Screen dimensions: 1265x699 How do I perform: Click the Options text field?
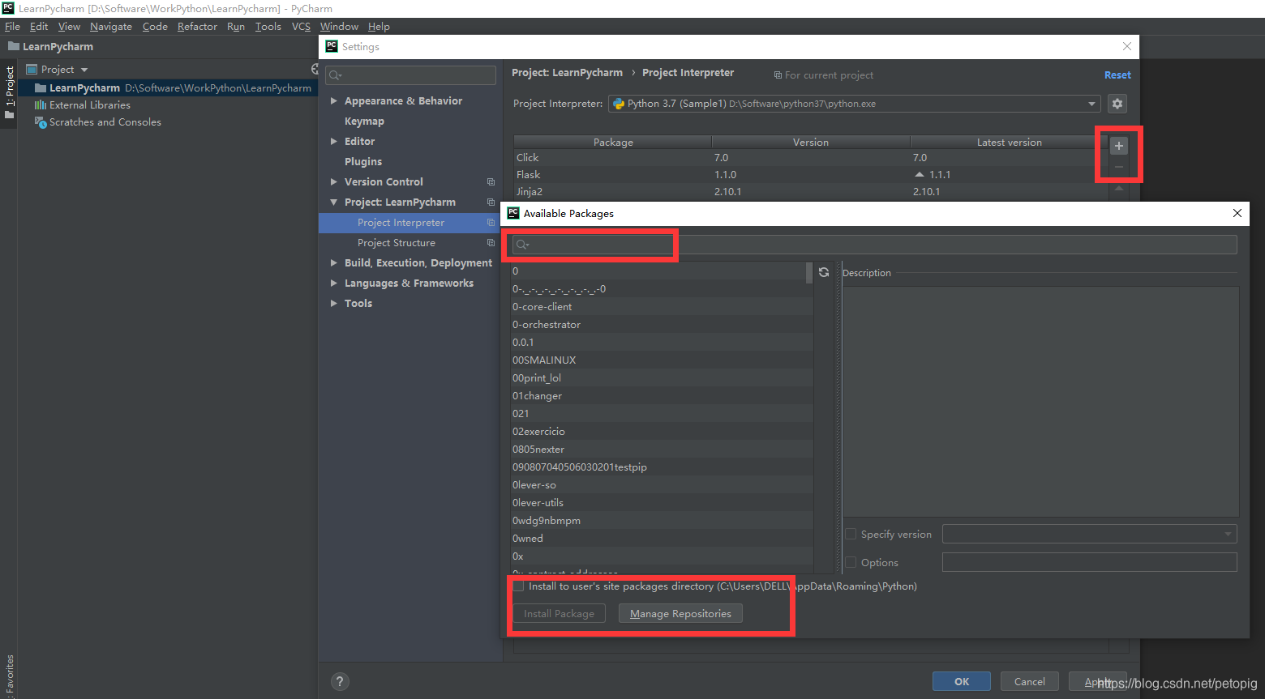(x=1090, y=562)
